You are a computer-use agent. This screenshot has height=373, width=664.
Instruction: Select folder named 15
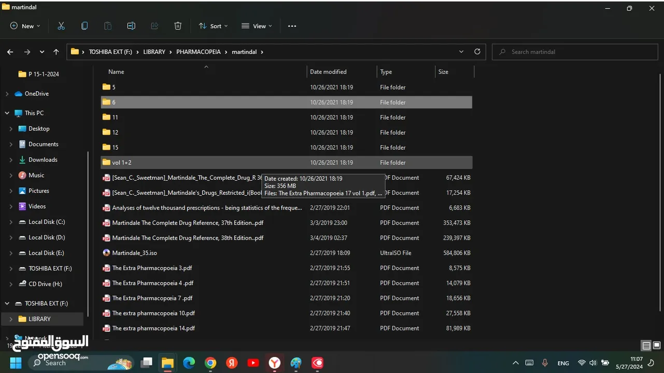(x=286, y=148)
